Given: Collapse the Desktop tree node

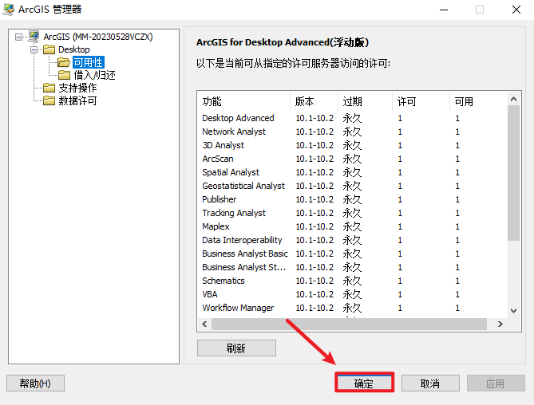Looking at the screenshot, I should pyautogui.click(x=34, y=49).
